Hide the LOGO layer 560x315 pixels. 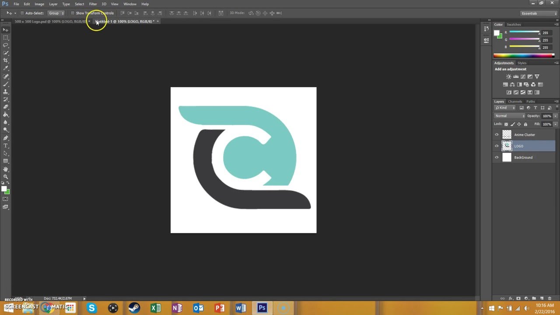[497, 146]
